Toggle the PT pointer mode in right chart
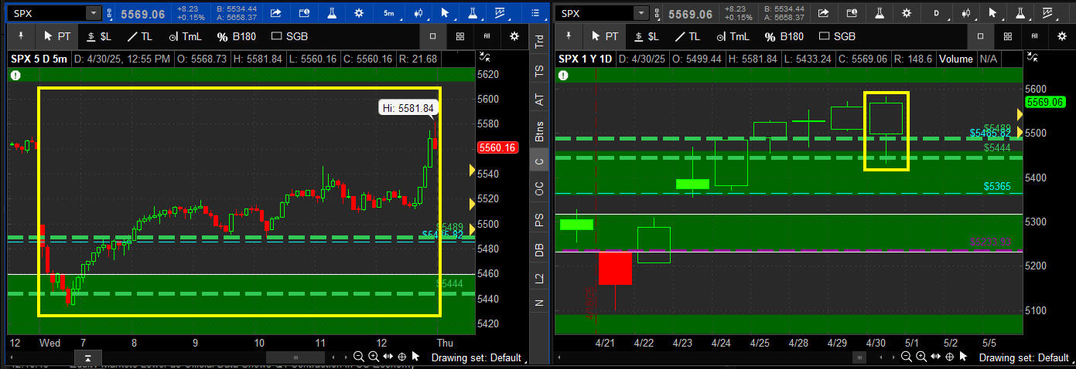Screen dimensions: 1076x369 tap(604, 36)
